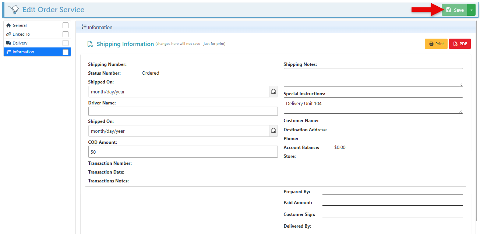Tick the checkbox in the General row

(66, 25)
